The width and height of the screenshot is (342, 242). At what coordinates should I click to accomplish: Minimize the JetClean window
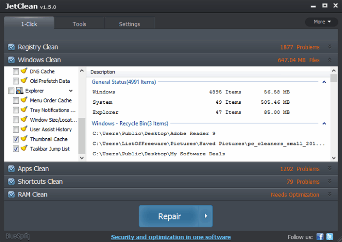coord(313,6)
